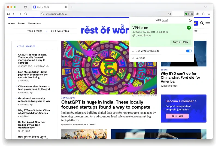The height and width of the screenshot is (148, 218).
Task: Click the VPN info icon
Action: pyautogui.click(x=190, y=20)
